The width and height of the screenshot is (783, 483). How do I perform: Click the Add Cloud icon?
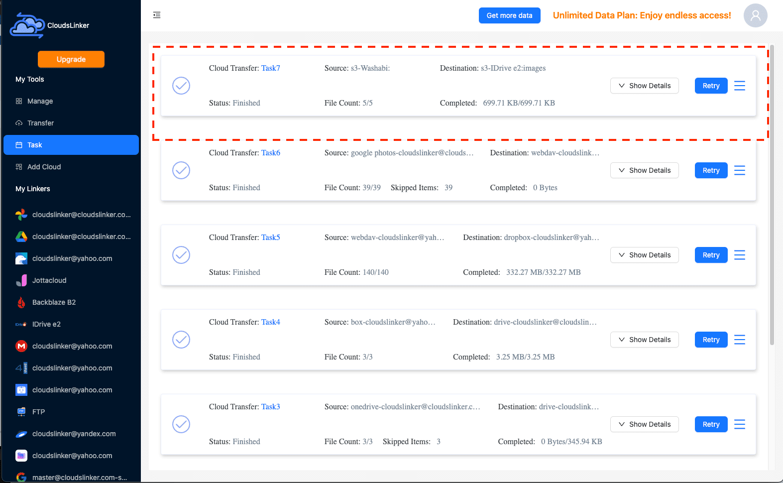point(19,167)
